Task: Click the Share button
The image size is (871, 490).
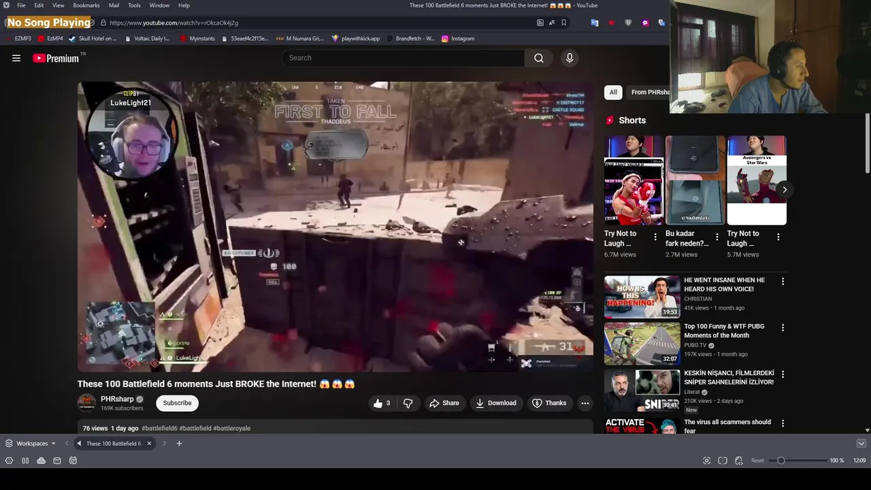Action: pos(444,403)
